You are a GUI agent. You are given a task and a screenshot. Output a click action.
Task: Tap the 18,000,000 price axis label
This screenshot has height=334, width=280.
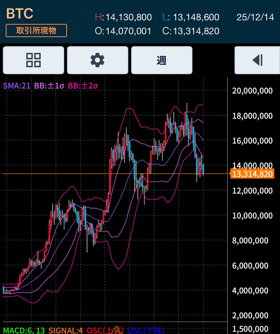(252, 116)
